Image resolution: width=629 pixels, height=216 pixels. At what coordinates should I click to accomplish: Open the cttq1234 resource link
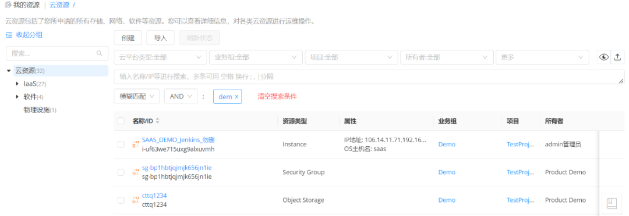click(x=154, y=196)
